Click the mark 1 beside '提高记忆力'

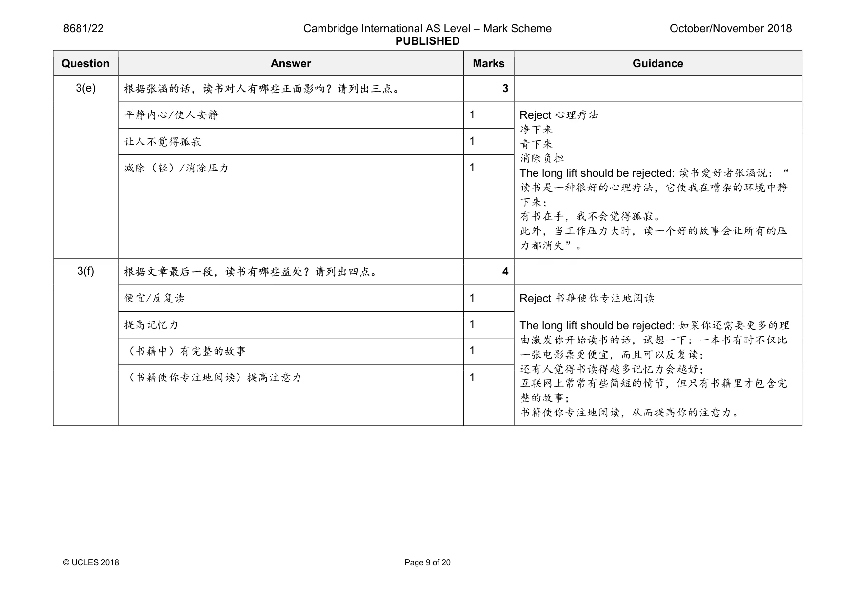click(x=472, y=324)
